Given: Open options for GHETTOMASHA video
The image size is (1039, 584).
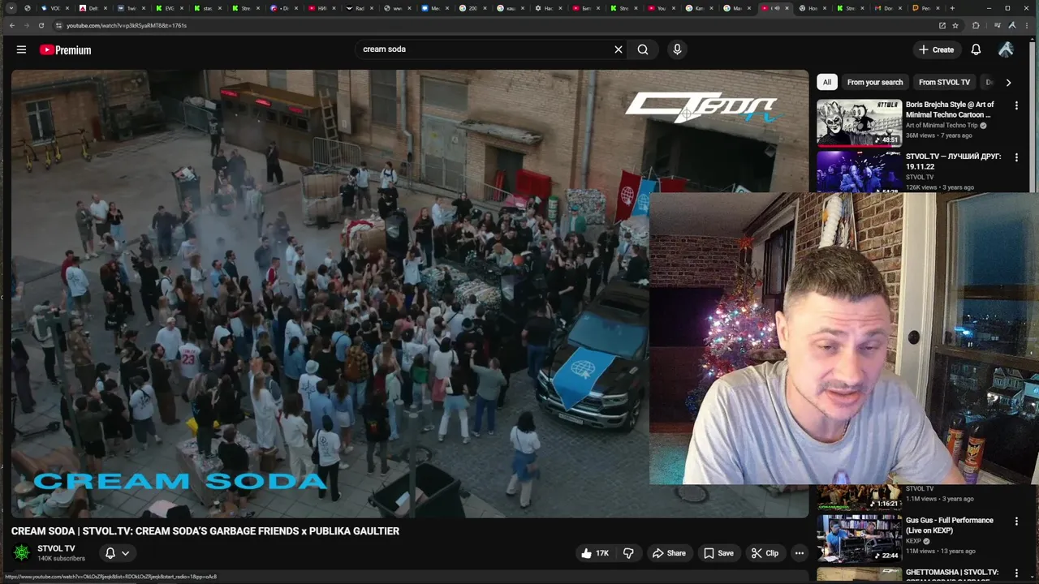Looking at the screenshot, I should coord(1016,573).
